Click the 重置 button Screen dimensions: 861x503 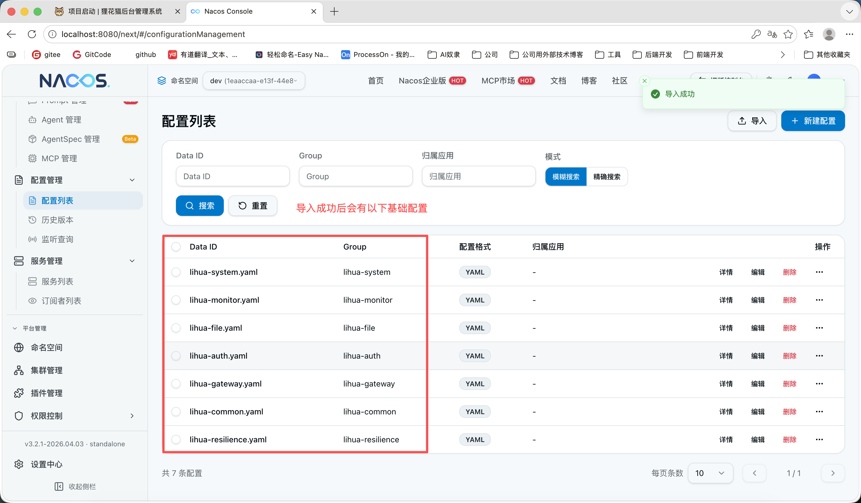click(x=253, y=206)
